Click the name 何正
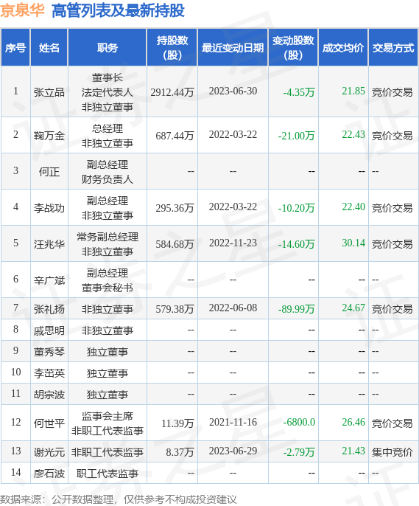 [49, 172]
